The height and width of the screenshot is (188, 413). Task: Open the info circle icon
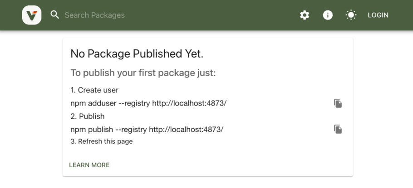(x=328, y=15)
